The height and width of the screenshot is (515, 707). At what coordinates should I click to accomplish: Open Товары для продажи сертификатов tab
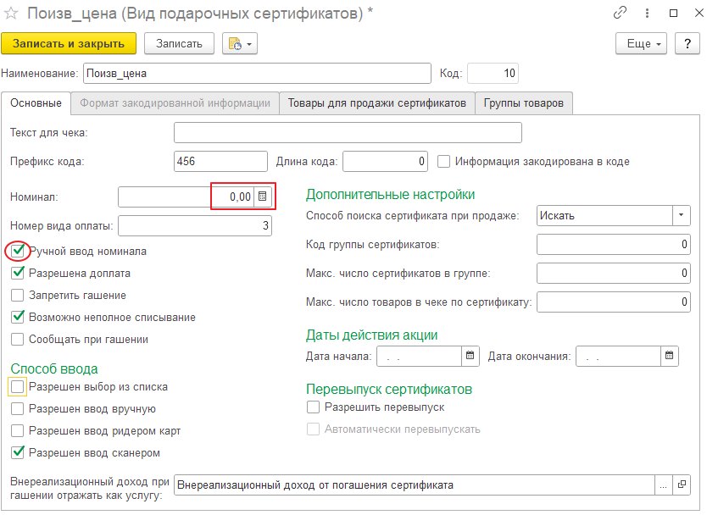point(377,103)
